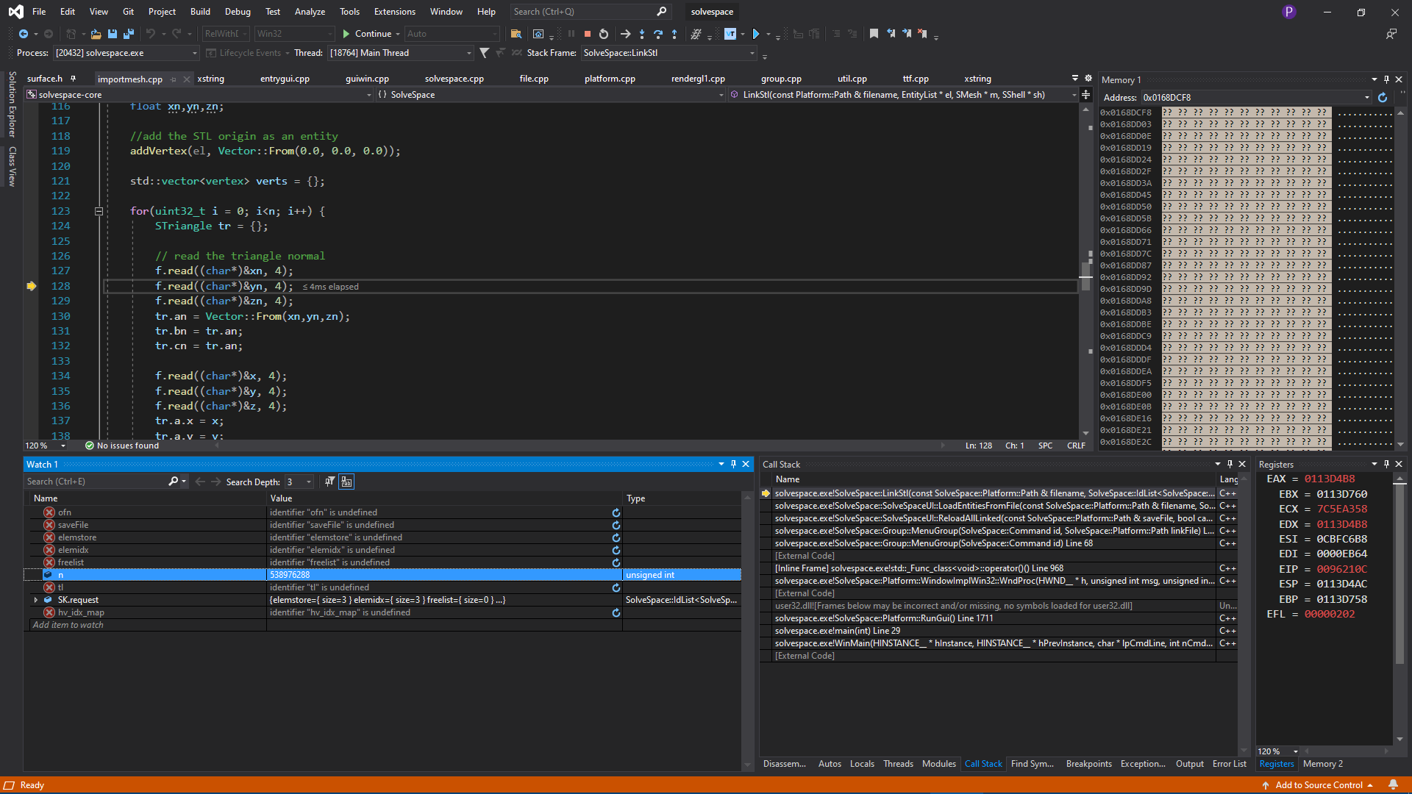Refresh the value of variable n
The image size is (1412, 794).
point(616,575)
